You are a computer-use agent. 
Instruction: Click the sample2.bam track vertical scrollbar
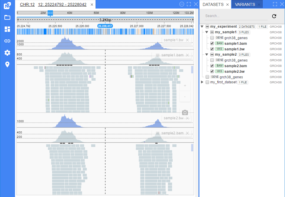pyautogui.click(x=192, y=148)
